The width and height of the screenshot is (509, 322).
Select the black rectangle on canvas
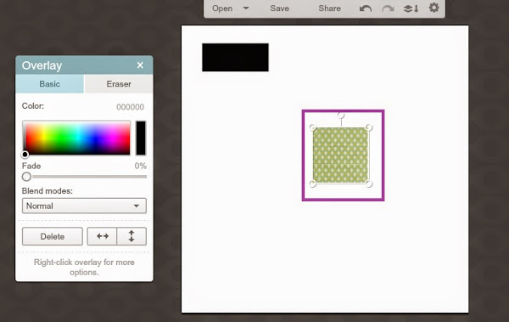[x=235, y=57]
